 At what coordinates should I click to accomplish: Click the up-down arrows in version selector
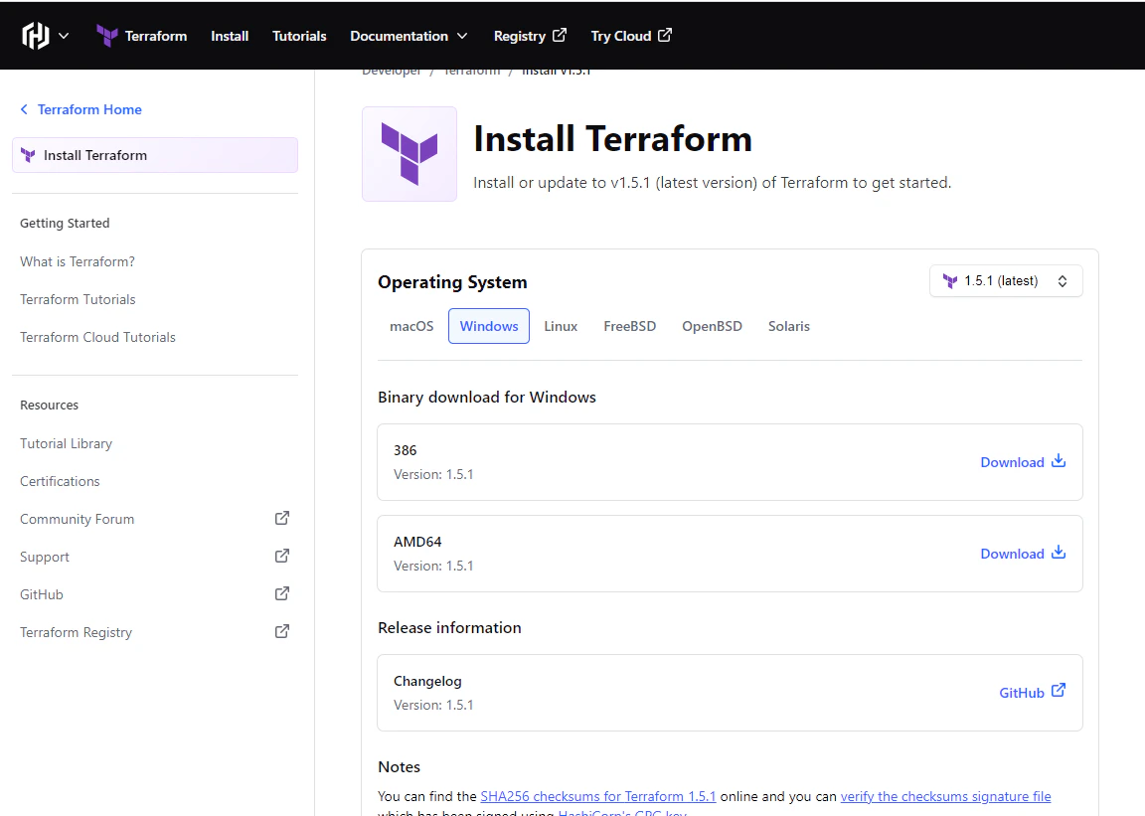coord(1063,281)
